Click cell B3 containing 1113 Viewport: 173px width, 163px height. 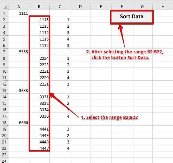(39, 26)
